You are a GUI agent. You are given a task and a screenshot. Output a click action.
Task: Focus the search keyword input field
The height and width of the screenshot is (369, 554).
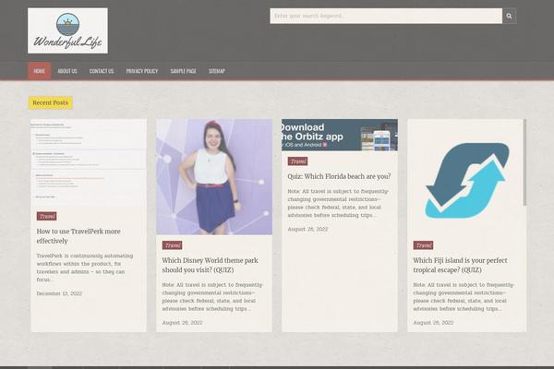(x=386, y=16)
